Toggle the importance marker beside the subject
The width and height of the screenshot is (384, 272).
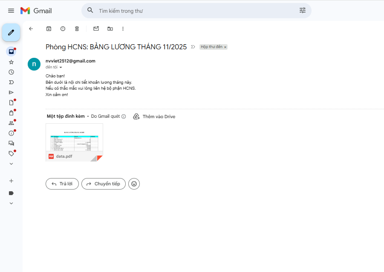tap(193, 47)
